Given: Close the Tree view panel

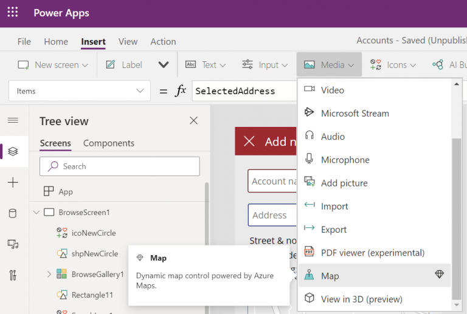Looking at the screenshot, I should pyautogui.click(x=193, y=120).
